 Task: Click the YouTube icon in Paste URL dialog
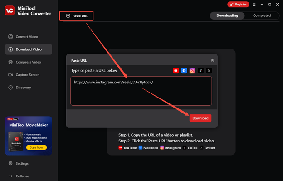[176, 71]
